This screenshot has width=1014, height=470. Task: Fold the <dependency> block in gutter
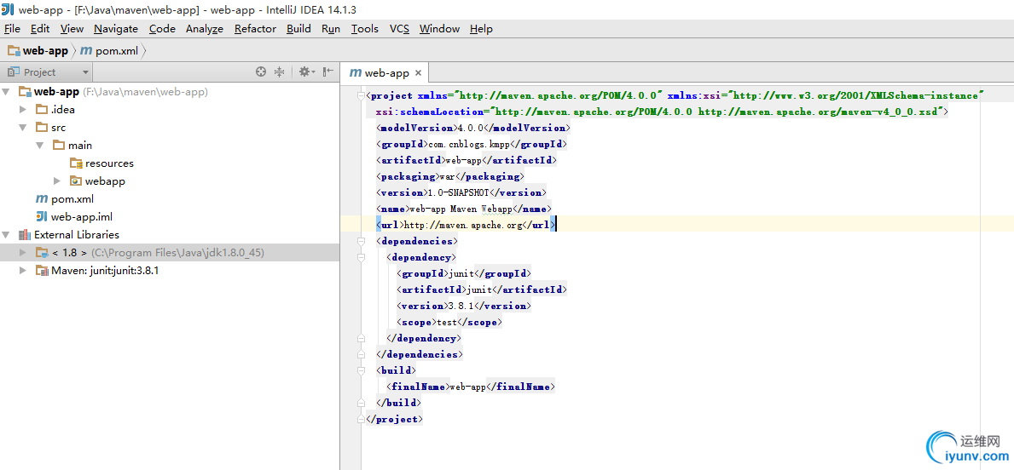(360, 257)
